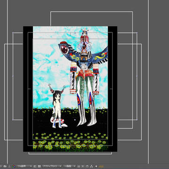The width and height of the screenshot is (169, 169).
Task: Click the horned girl character in artwork
Action: point(57,107)
